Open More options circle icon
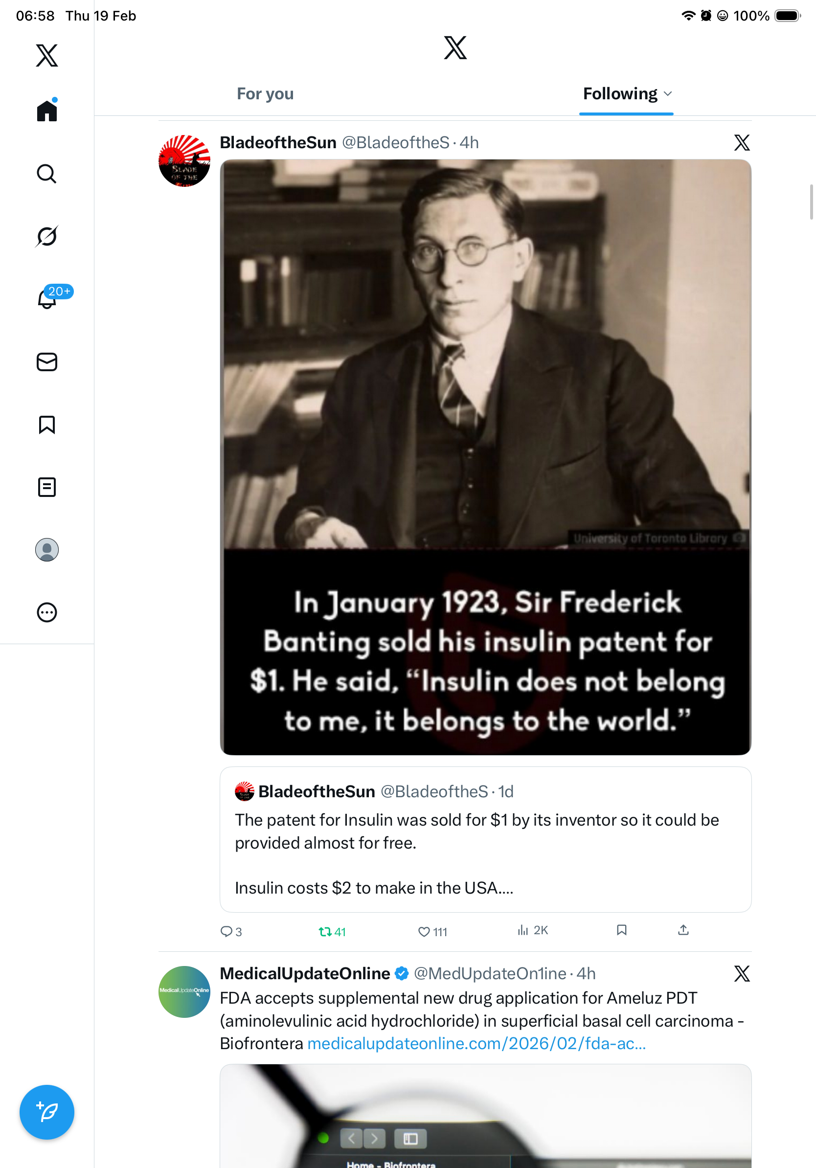Viewport: 816px width, 1168px height. tap(47, 612)
